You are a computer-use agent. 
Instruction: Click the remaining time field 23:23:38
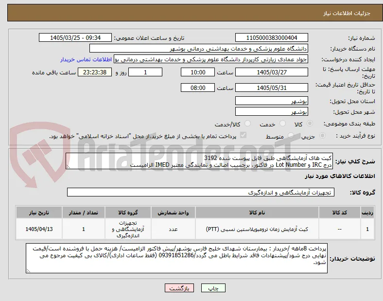pyautogui.click(x=95, y=72)
